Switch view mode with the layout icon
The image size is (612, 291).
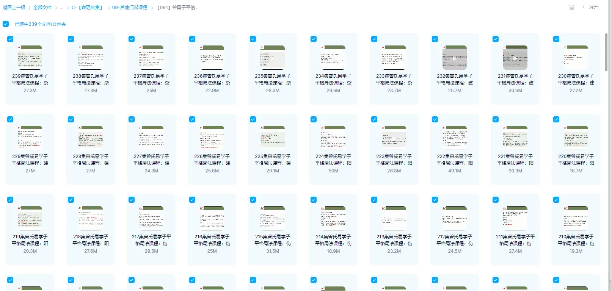tap(572, 7)
